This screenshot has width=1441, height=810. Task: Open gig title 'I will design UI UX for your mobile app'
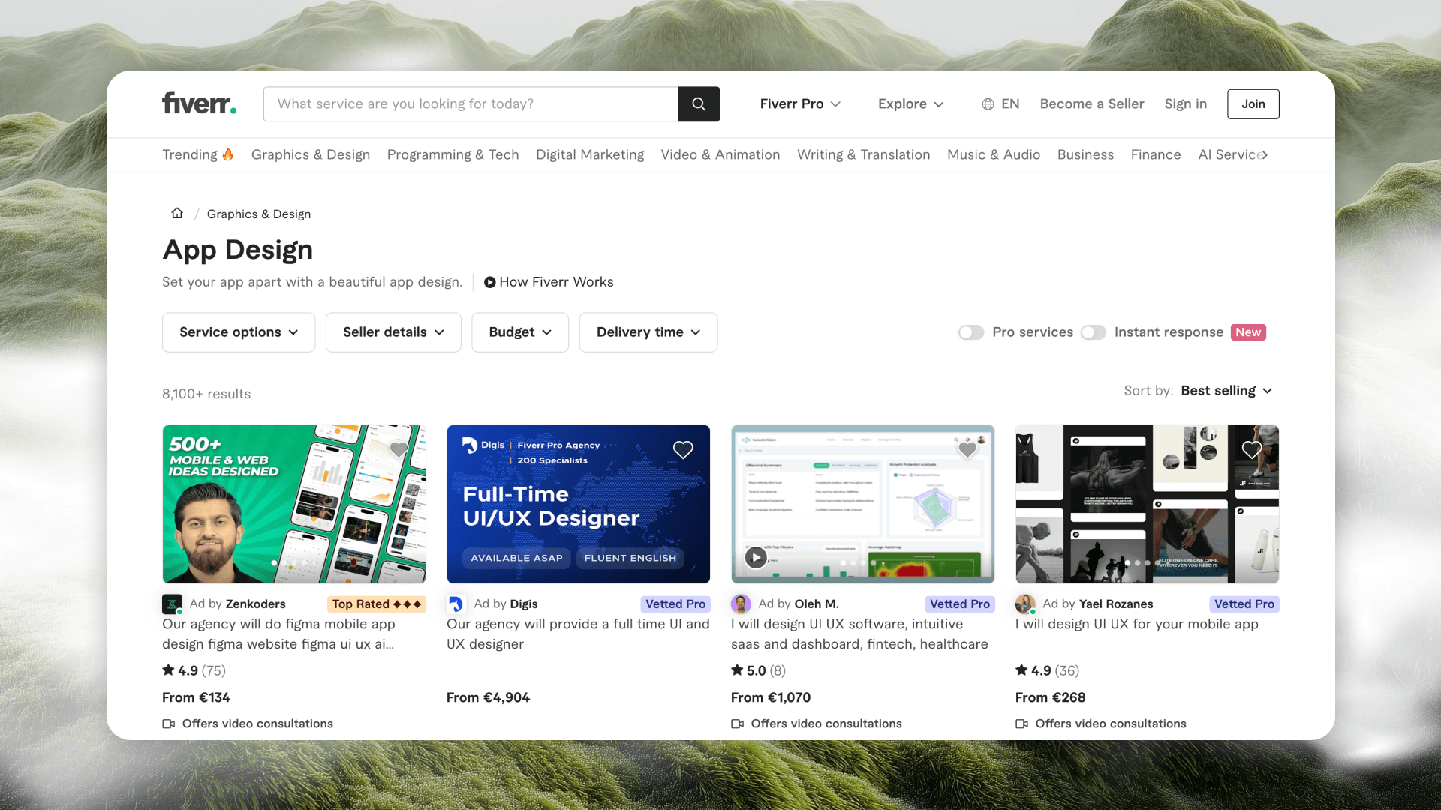[1137, 624]
